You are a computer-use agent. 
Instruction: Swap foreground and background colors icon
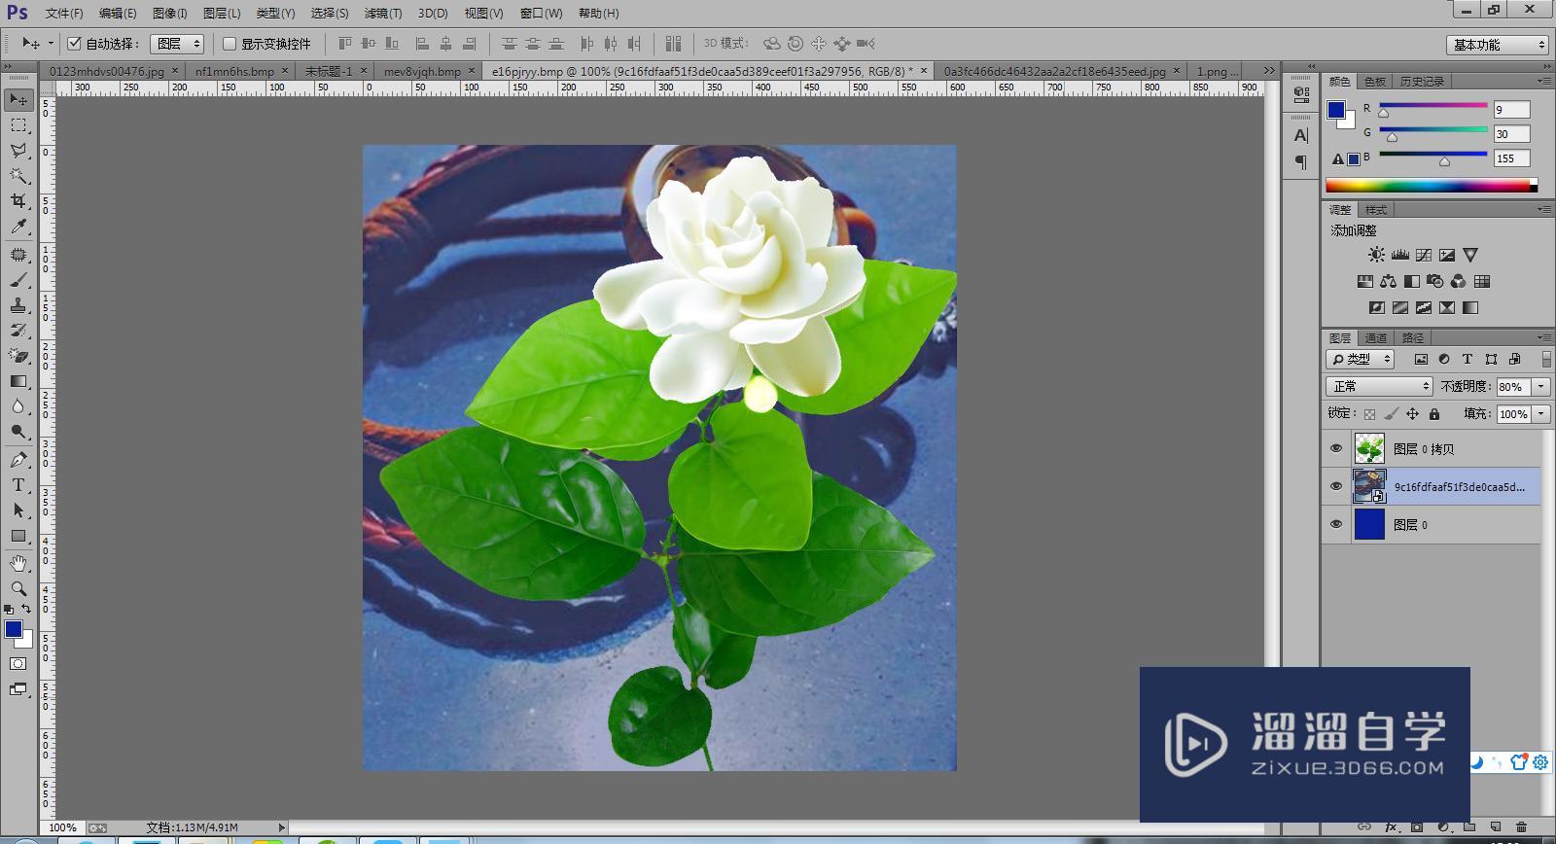(x=26, y=610)
